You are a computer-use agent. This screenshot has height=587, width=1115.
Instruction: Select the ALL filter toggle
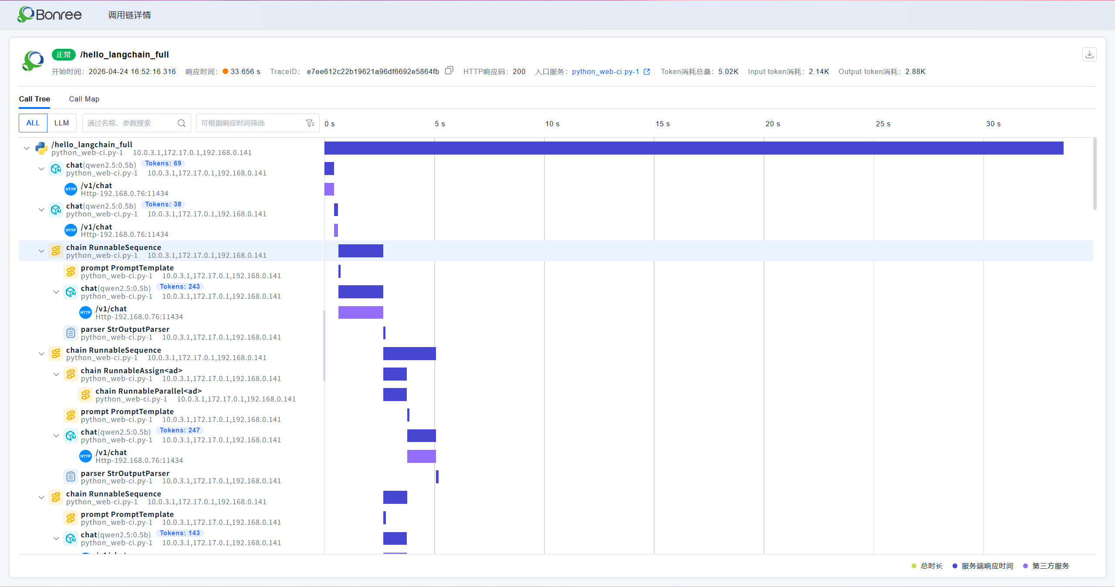(x=33, y=123)
